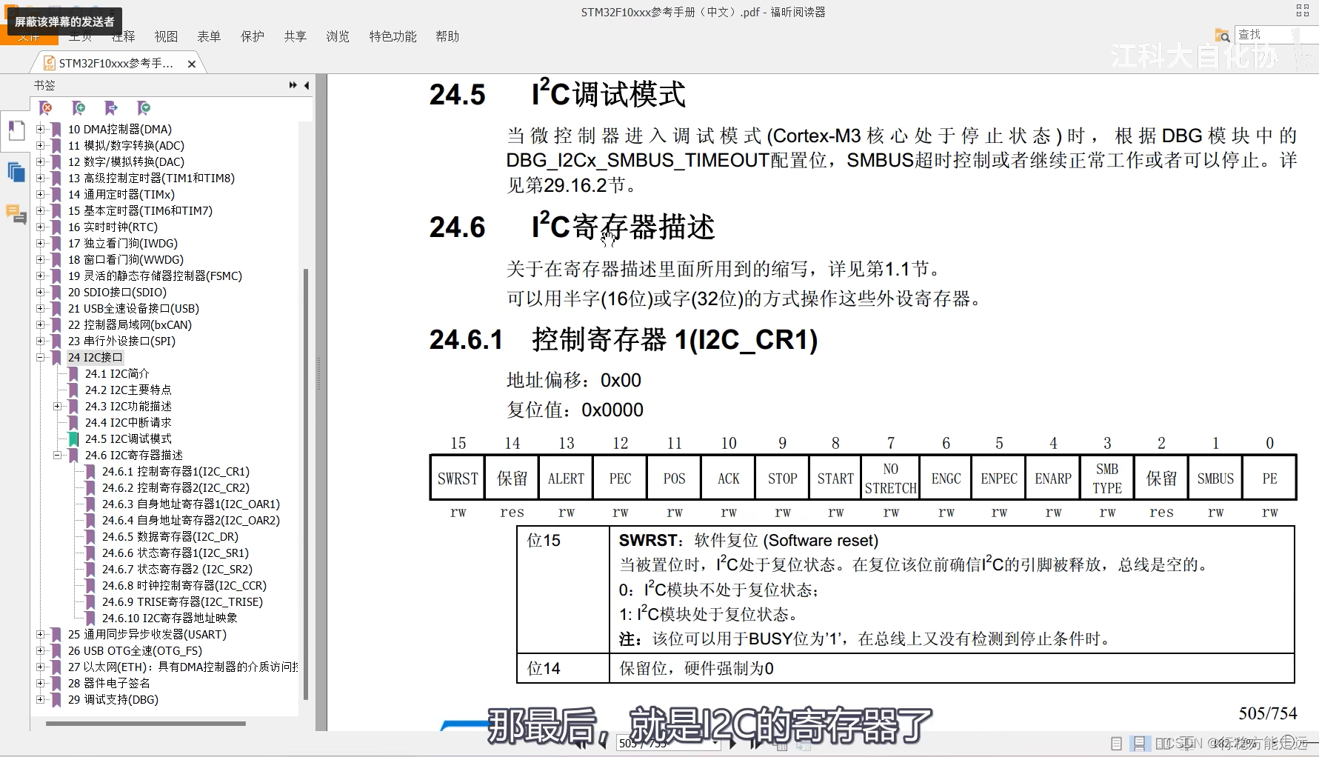Expand the 20 SDIO接口 bookmark
1319x757 pixels.
pos(41,292)
